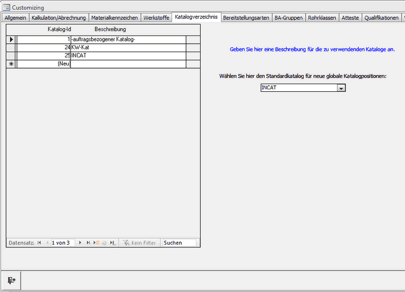Go to next record in navigator
This screenshot has height=292, width=405.
81,243
